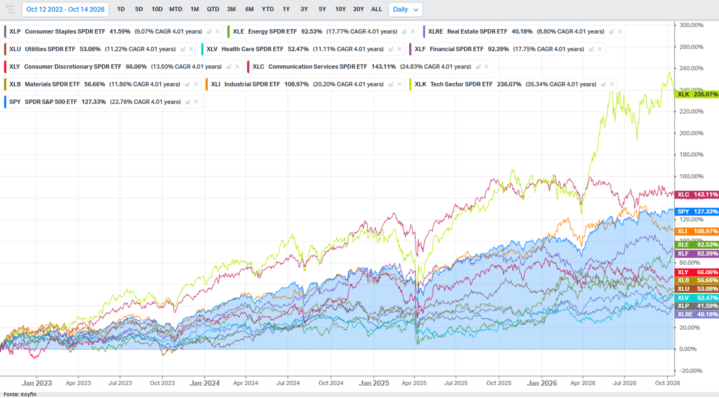
Task: Click the 300.00% y-axis label
Action: [691, 25]
